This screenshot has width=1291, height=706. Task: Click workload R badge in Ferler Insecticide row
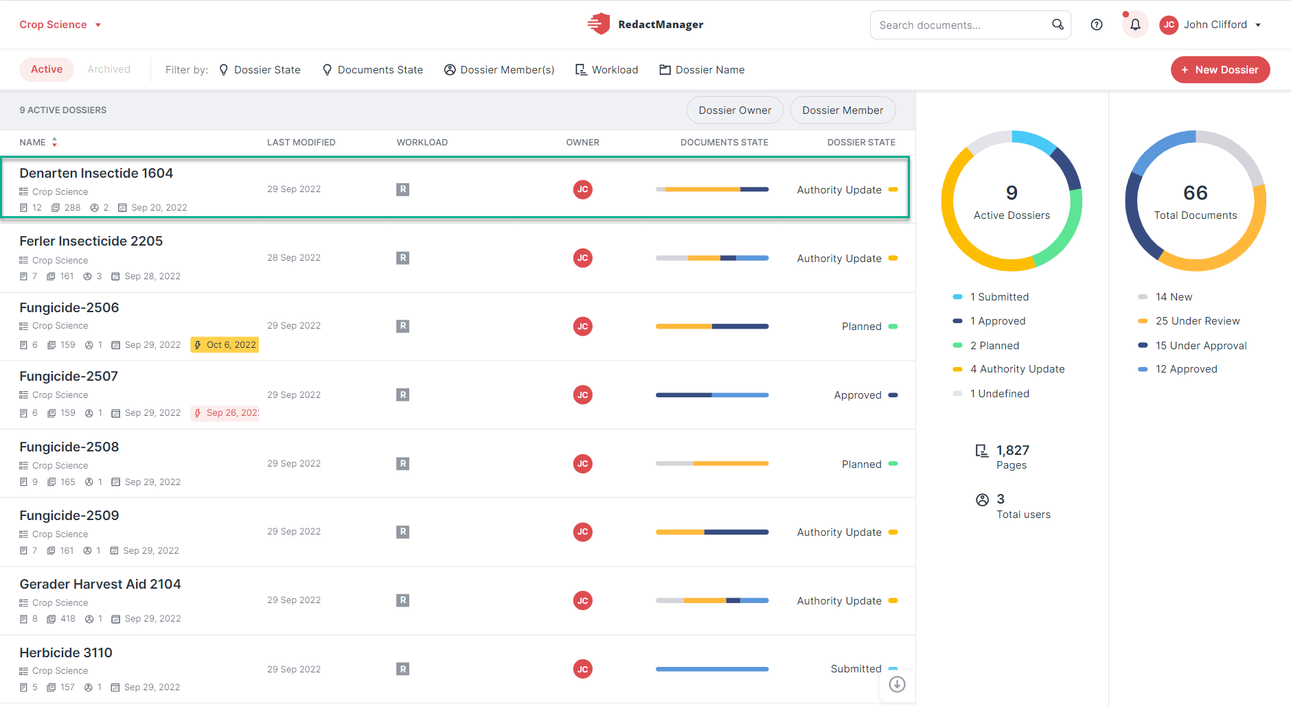click(403, 258)
